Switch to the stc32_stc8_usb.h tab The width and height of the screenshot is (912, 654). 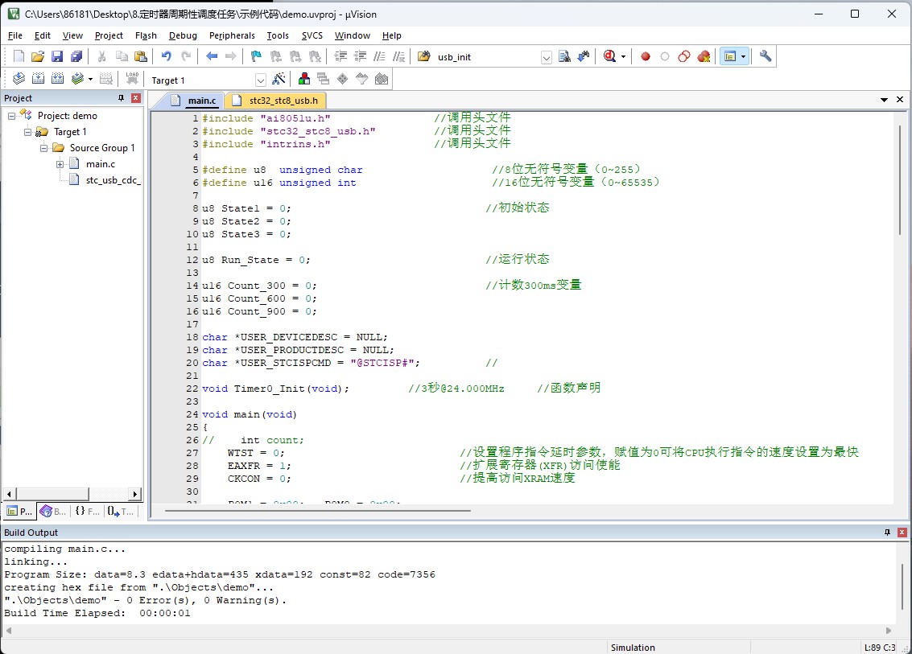(283, 101)
